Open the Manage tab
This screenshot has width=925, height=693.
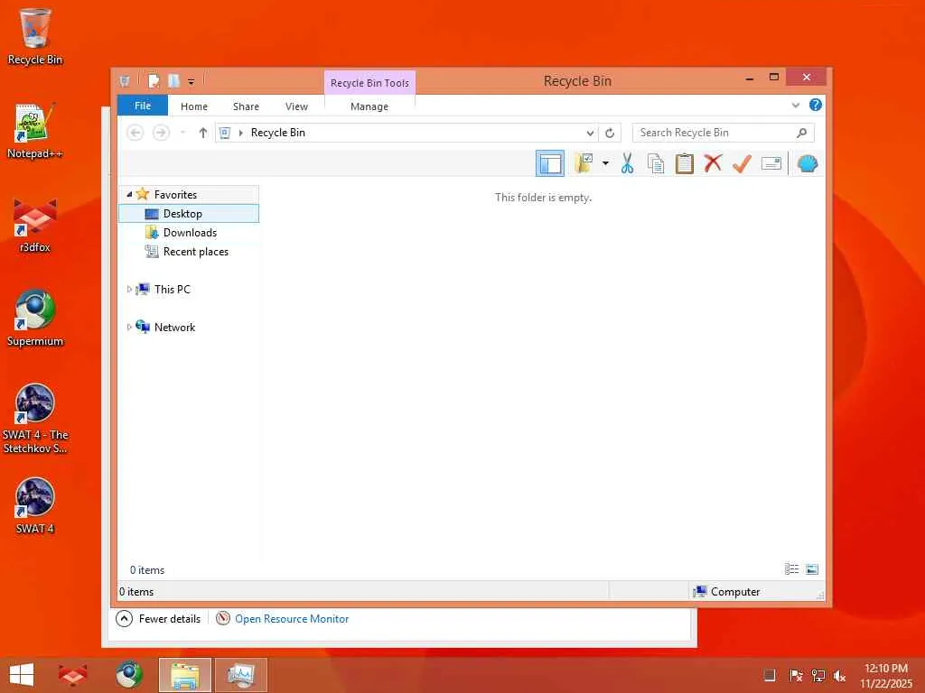click(369, 106)
